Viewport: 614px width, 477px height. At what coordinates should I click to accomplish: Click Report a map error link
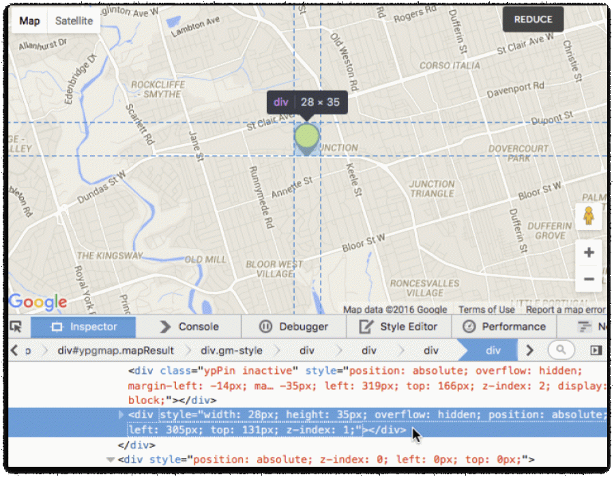click(x=565, y=310)
